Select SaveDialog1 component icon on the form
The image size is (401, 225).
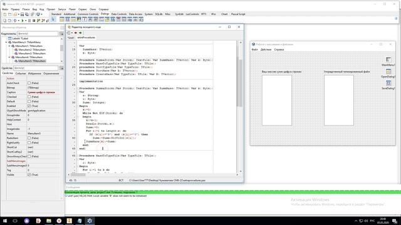tap(388, 83)
